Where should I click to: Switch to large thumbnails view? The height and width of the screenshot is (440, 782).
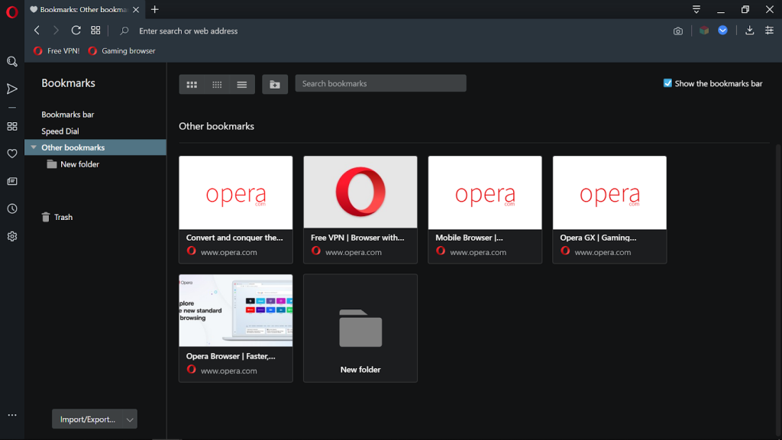[192, 84]
